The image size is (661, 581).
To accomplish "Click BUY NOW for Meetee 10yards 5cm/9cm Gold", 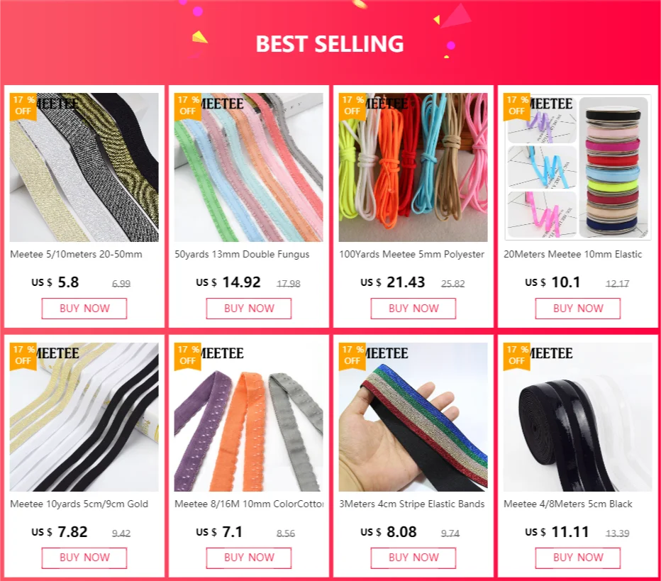I will (84, 558).
